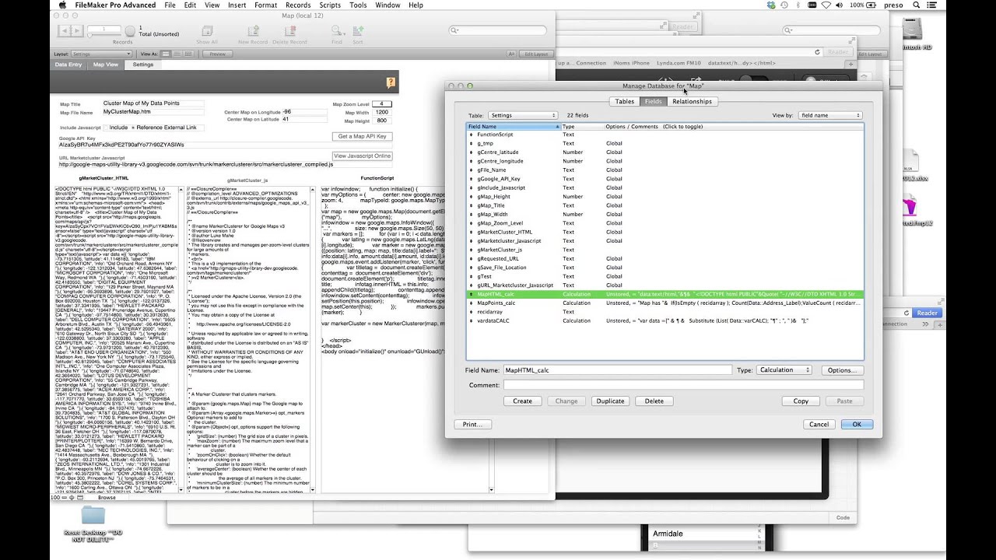996x560 pixels.
Task: Click the Comment input field
Action: point(683,385)
